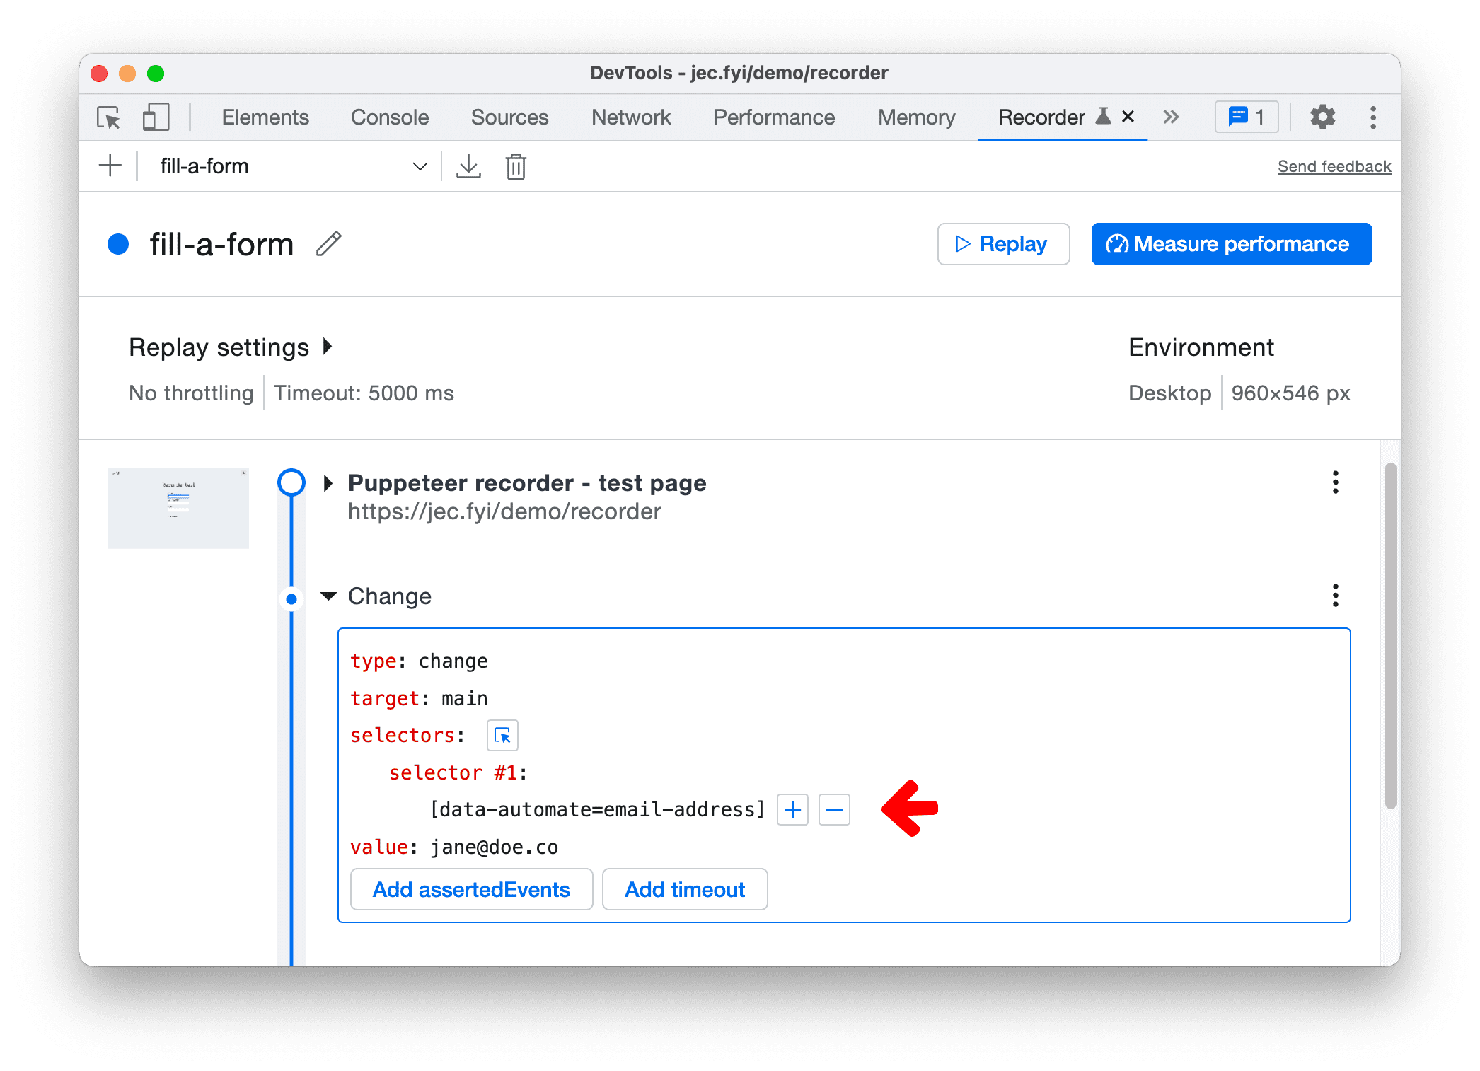Viewport: 1480px width, 1071px height.
Task: Click the three-dot menu on Puppeteer recorder step
Action: [1335, 480]
